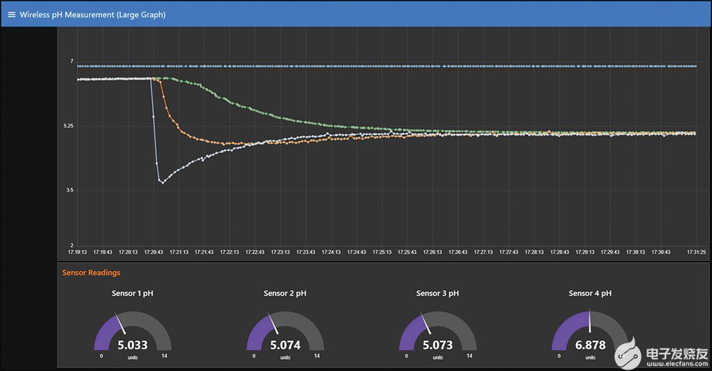Click the Sensor Readings section header

(x=91, y=272)
